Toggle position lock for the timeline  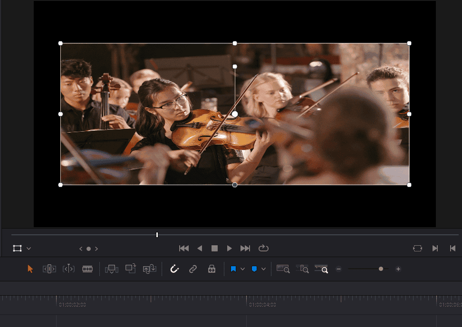211,269
